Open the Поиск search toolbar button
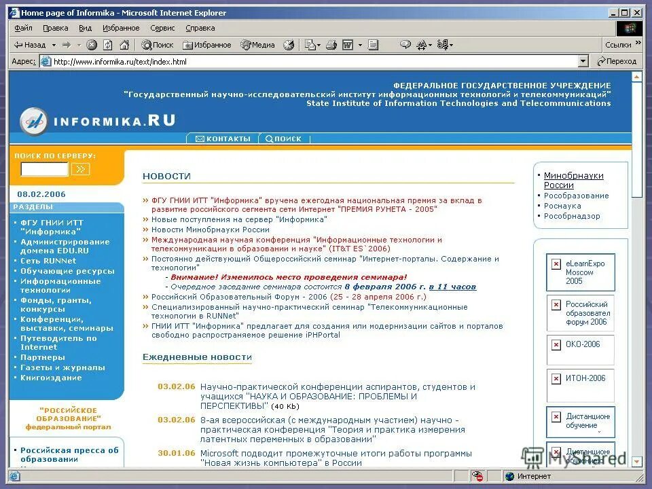The width and height of the screenshot is (652, 489). [157, 45]
